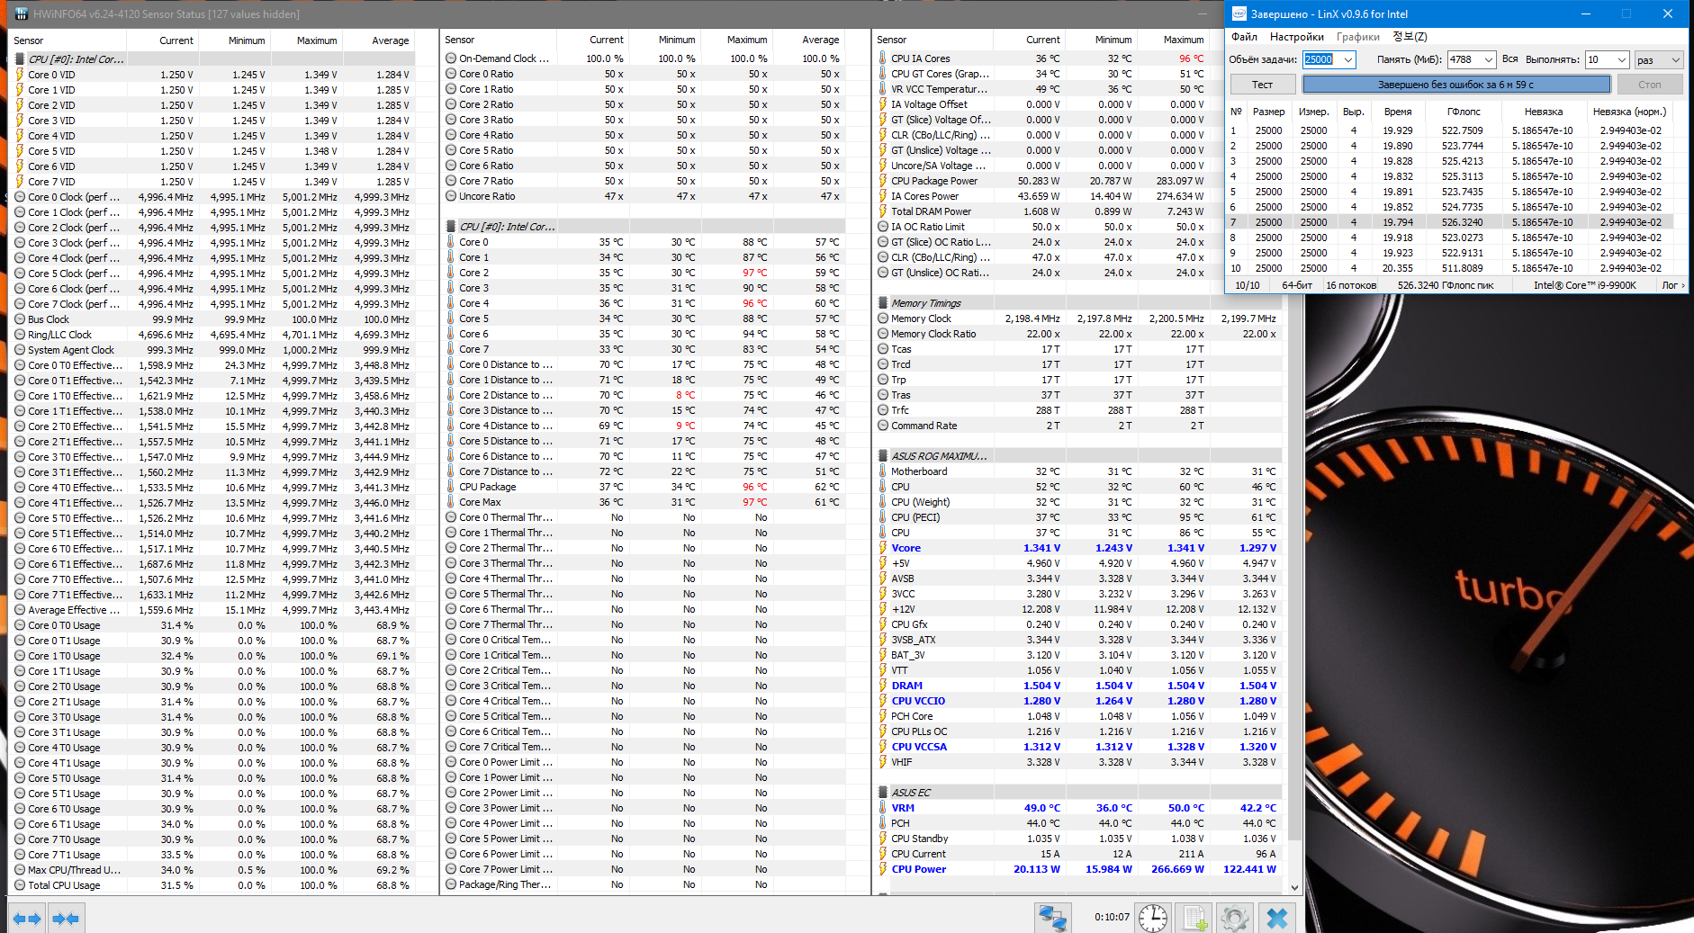Click the Intel icon in LinX title bar

(x=1239, y=13)
